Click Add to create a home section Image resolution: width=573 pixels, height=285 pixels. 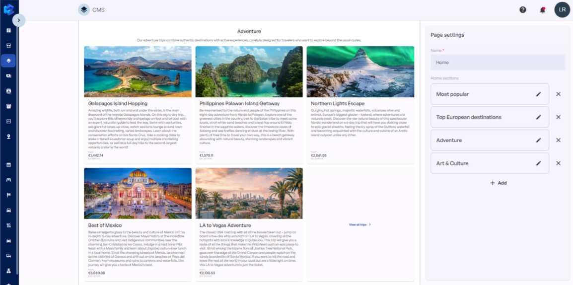pos(498,183)
